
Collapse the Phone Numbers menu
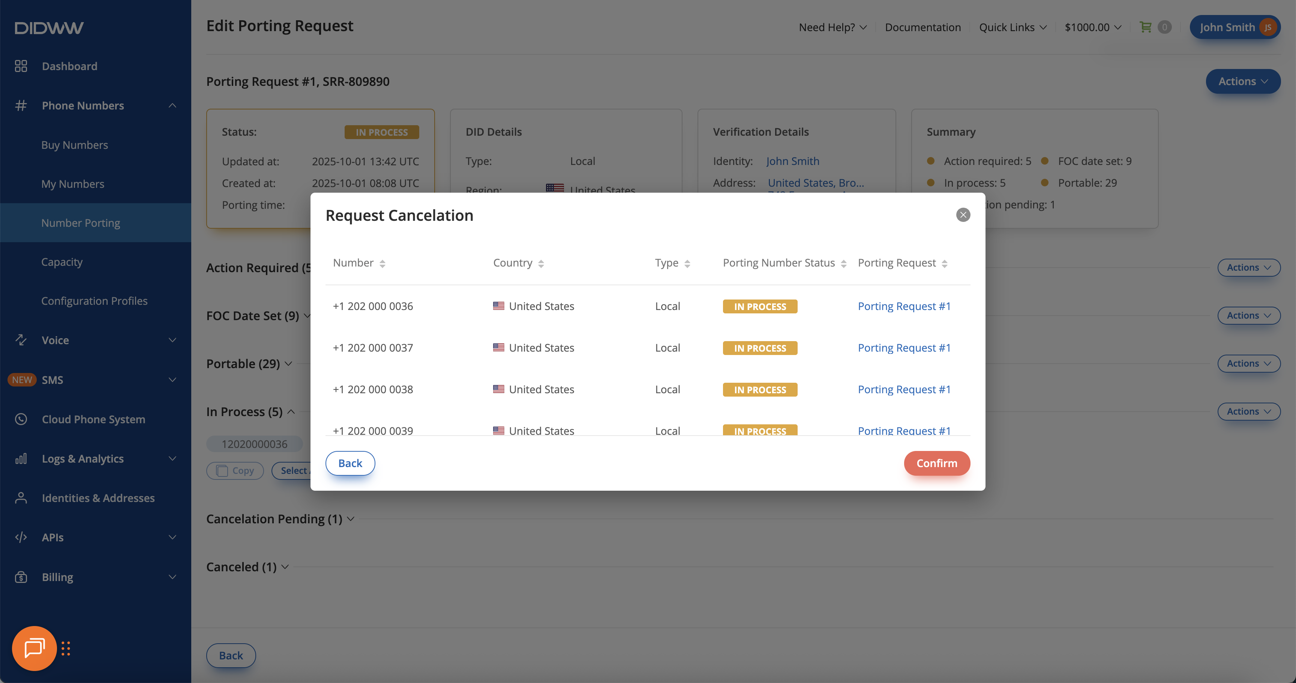tap(172, 106)
